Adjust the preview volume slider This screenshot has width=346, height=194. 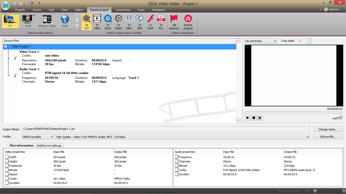tap(337, 117)
